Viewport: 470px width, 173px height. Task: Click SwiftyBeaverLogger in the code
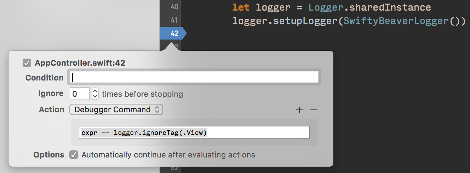tap(396, 20)
